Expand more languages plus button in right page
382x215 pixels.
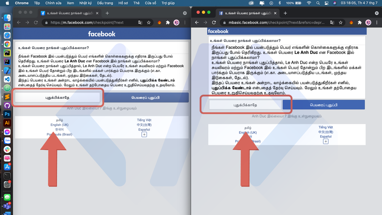[326, 141]
